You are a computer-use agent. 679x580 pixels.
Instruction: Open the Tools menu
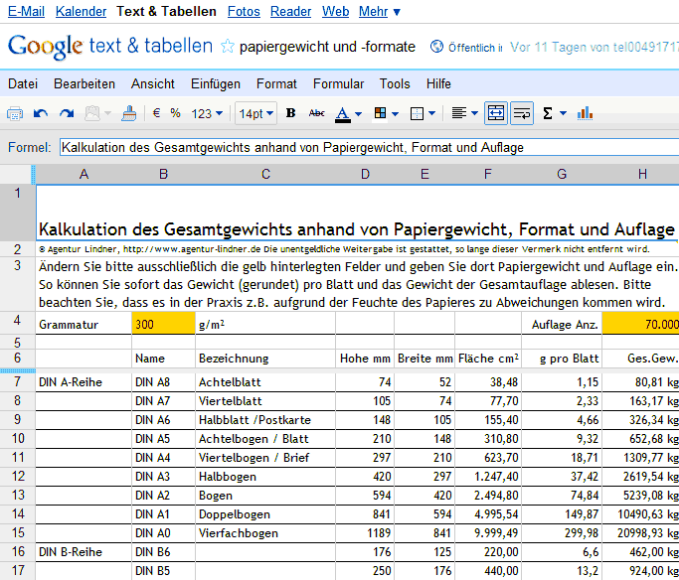tap(395, 83)
